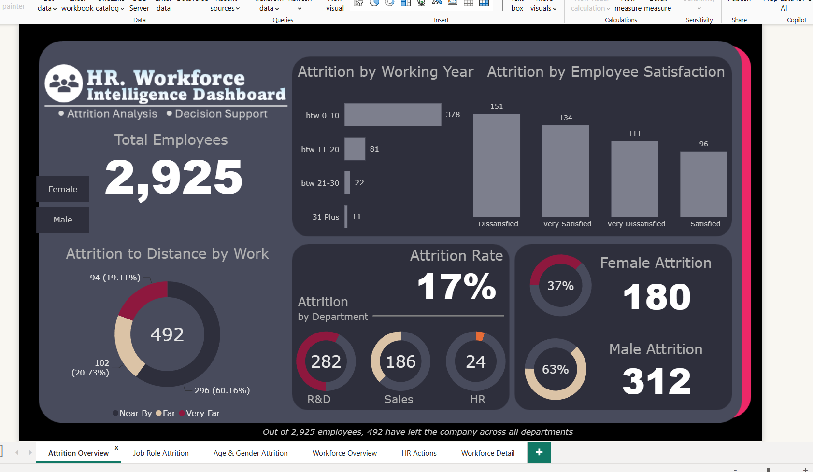
Task: Click the Excel workbook button
Action: (77, 6)
